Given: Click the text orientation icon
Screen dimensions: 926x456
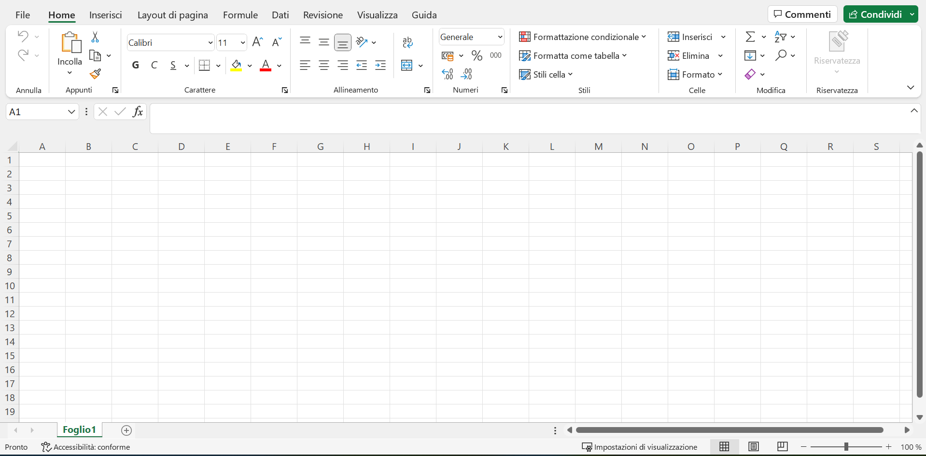Looking at the screenshot, I should (x=362, y=42).
